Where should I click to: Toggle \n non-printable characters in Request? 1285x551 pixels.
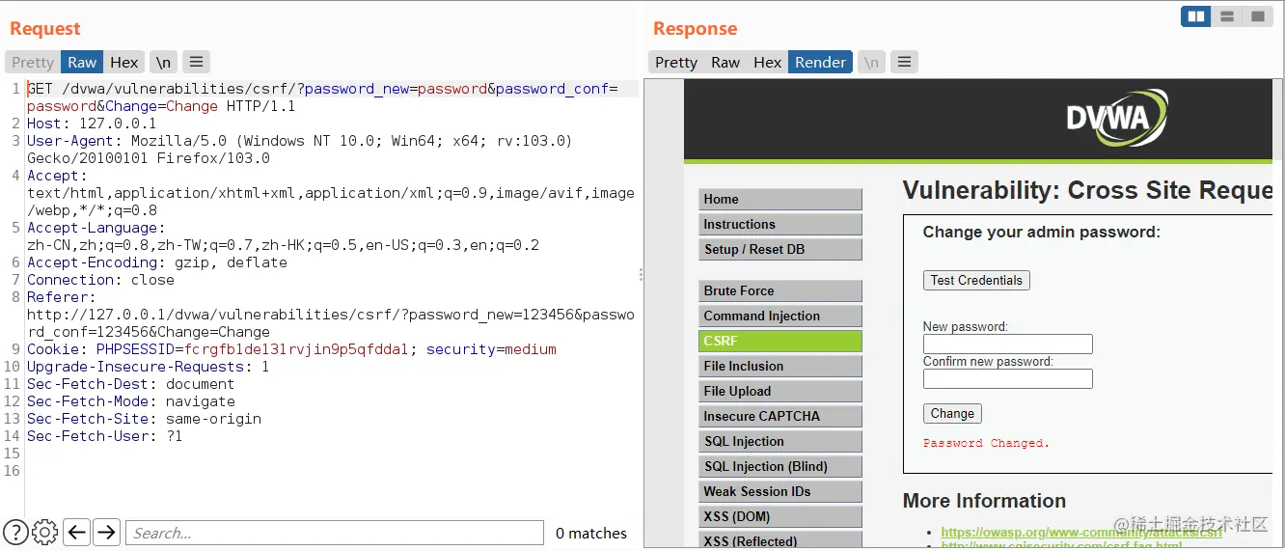(163, 62)
